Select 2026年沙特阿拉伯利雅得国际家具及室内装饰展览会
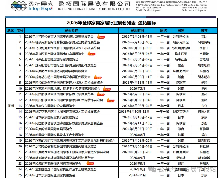The height and width of the screenshot is (178, 223). (x=61, y=146)
